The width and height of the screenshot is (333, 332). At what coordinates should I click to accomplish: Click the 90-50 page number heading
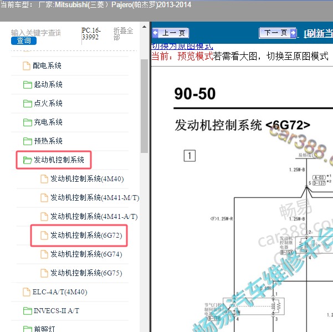tap(194, 94)
